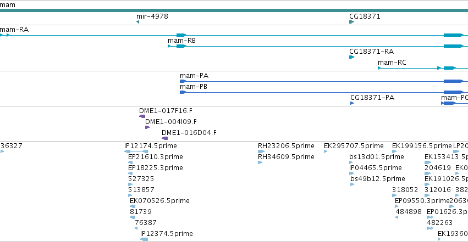
Task: Open the EP09550.3prime EST label
Action: pos(422,201)
